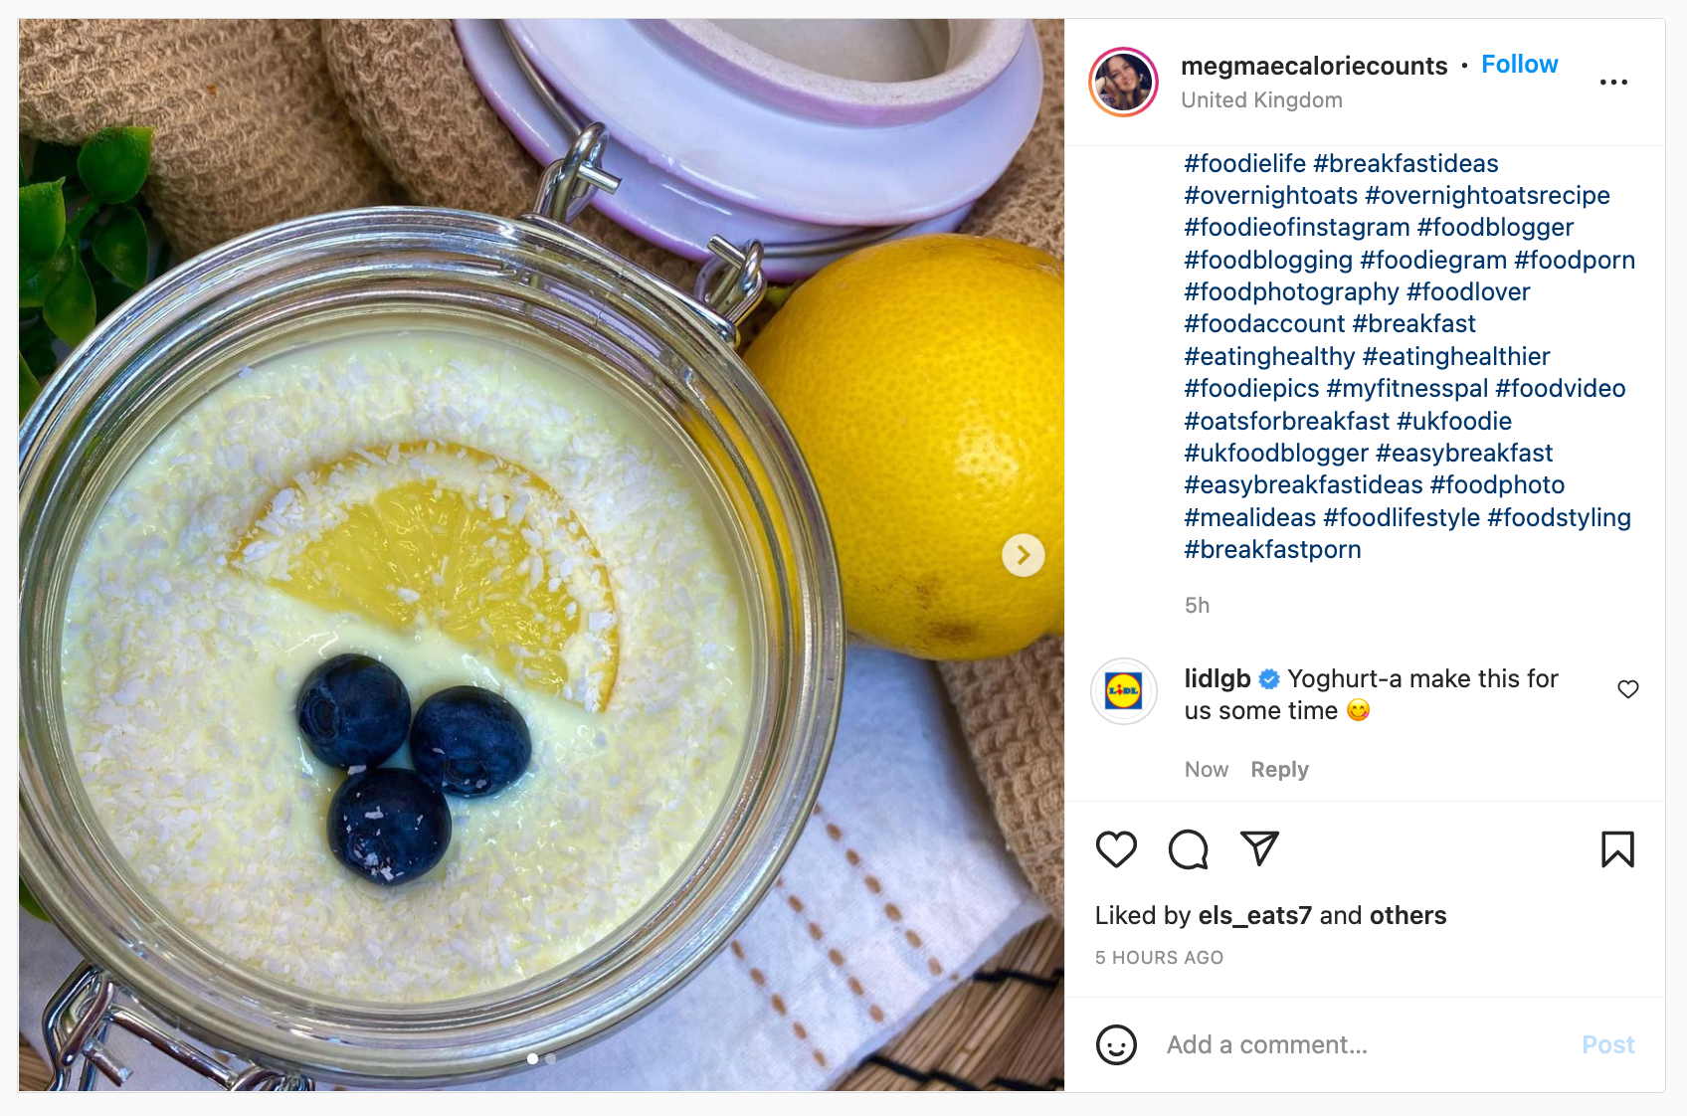Open megmaecaloriecounts profile picture
This screenshot has height=1116, width=1687.
tap(1124, 82)
